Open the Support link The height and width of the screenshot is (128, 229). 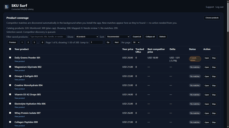[x=210, y=7]
